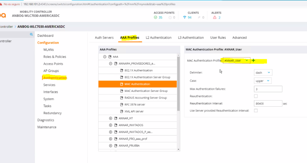The height and width of the screenshot is (163, 307).
Task: Open the MAC Authentication Profile dropdown
Action: (236, 61)
